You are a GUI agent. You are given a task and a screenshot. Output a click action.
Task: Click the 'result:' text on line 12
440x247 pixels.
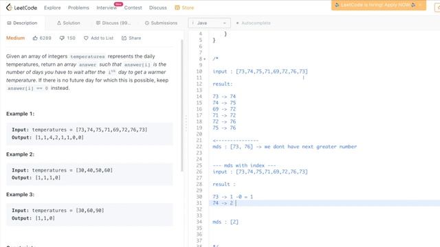click(x=223, y=84)
